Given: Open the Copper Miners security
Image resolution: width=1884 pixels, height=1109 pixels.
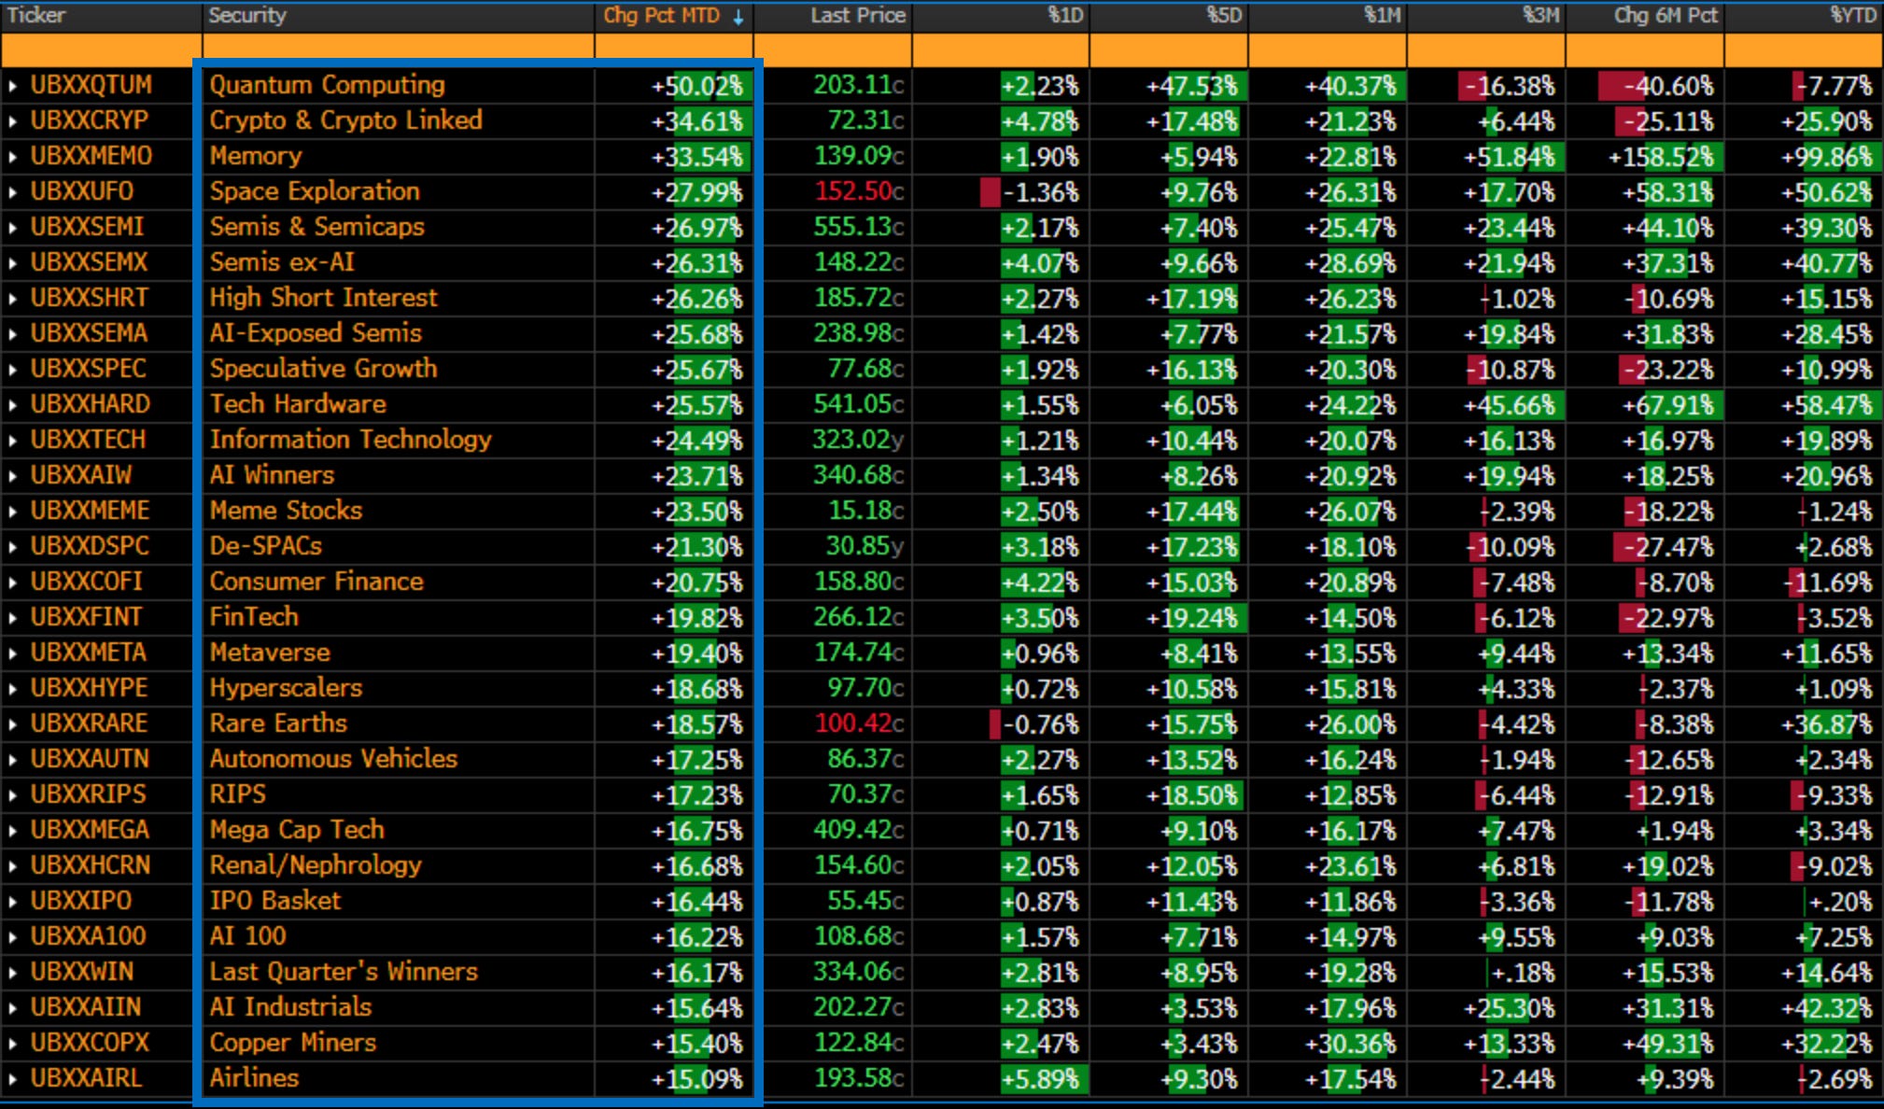Looking at the screenshot, I should (292, 1043).
